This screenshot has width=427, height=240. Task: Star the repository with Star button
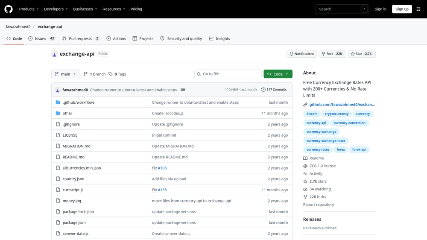click(x=362, y=54)
